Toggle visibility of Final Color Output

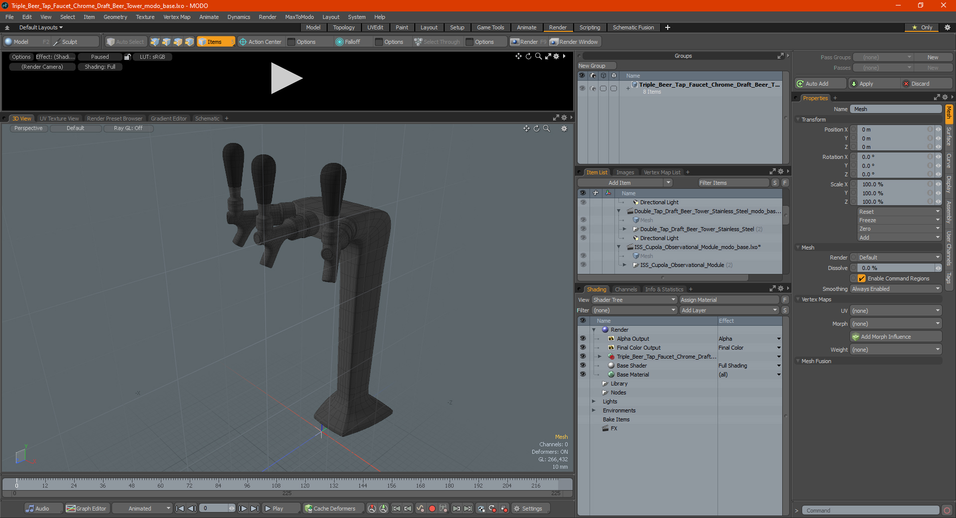[583, 348]
